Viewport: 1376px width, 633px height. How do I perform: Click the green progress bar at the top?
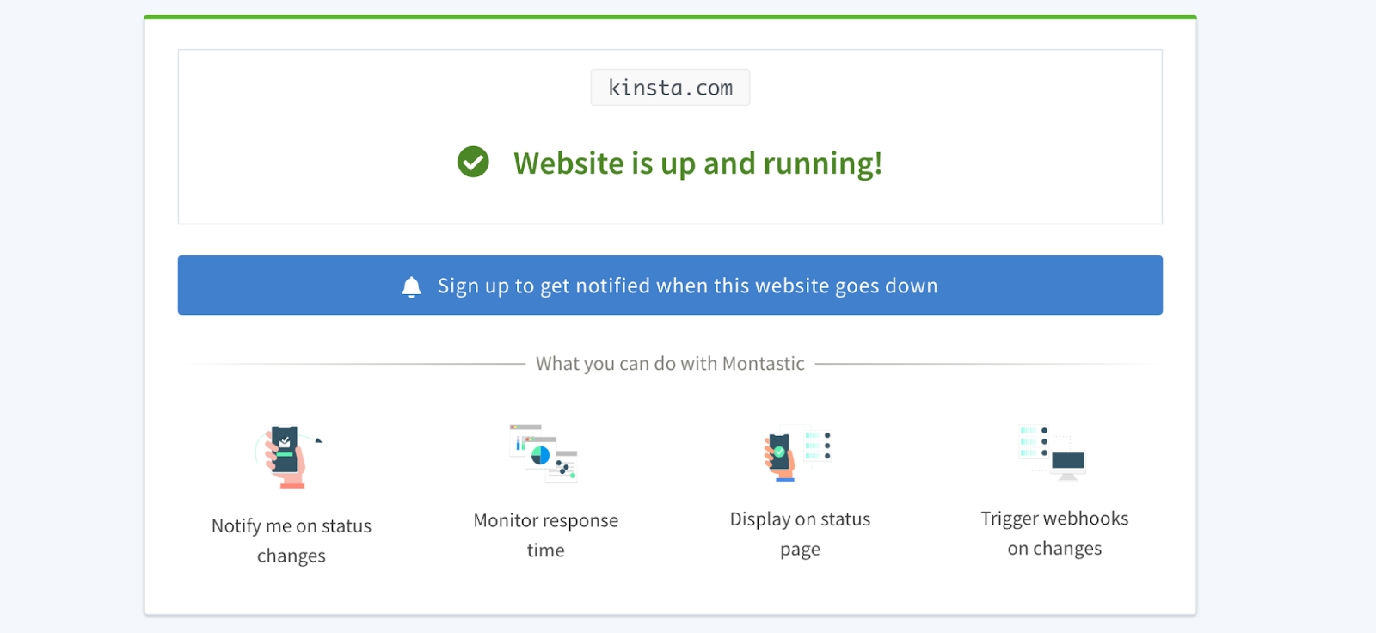coord(670,15)
